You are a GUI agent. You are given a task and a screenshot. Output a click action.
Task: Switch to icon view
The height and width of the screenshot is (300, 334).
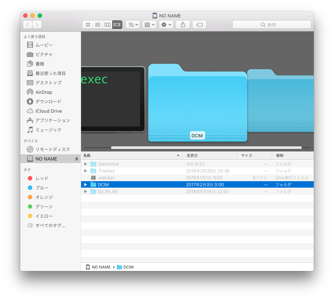88,25
